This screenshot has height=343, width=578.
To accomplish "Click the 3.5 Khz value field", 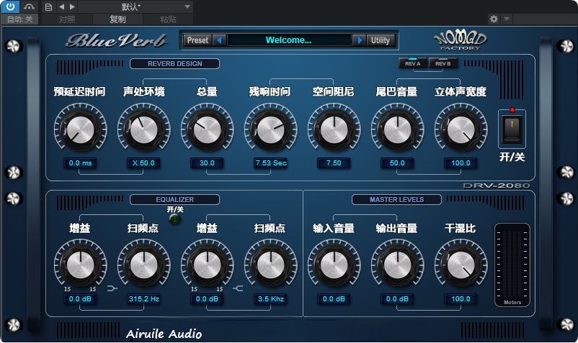I will coord(270,299).
